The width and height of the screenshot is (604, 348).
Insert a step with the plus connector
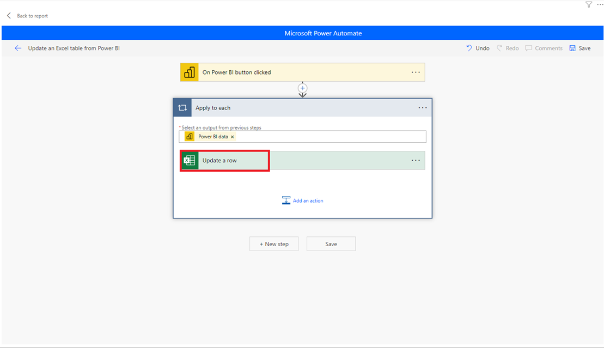point(302,88)
